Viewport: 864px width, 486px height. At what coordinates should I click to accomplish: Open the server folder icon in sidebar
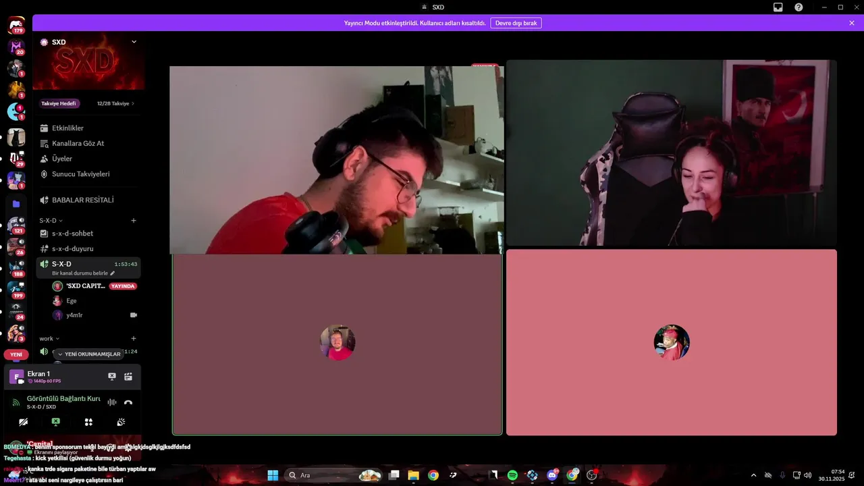(16, 204)
